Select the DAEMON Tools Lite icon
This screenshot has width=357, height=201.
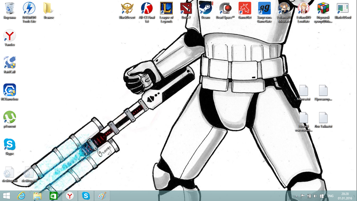point(29,8)
